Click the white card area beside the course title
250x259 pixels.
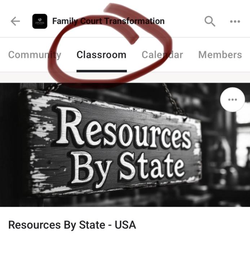click(x=192, y=225)
